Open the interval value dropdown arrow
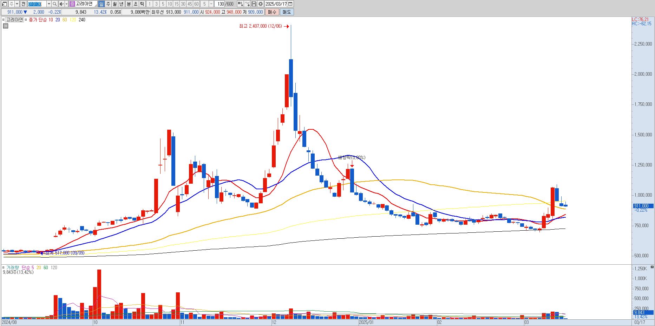The height and width of the screenshot is (326, 655). [x=211, y=4]
